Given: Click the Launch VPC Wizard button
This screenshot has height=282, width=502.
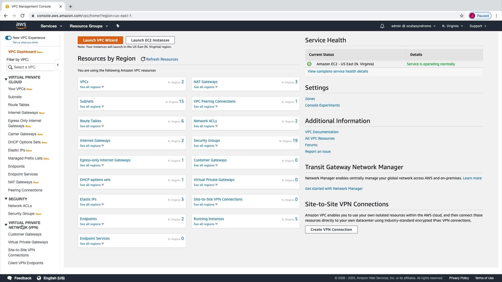Looking at the screenshot, I should click(x=100, y=40).
